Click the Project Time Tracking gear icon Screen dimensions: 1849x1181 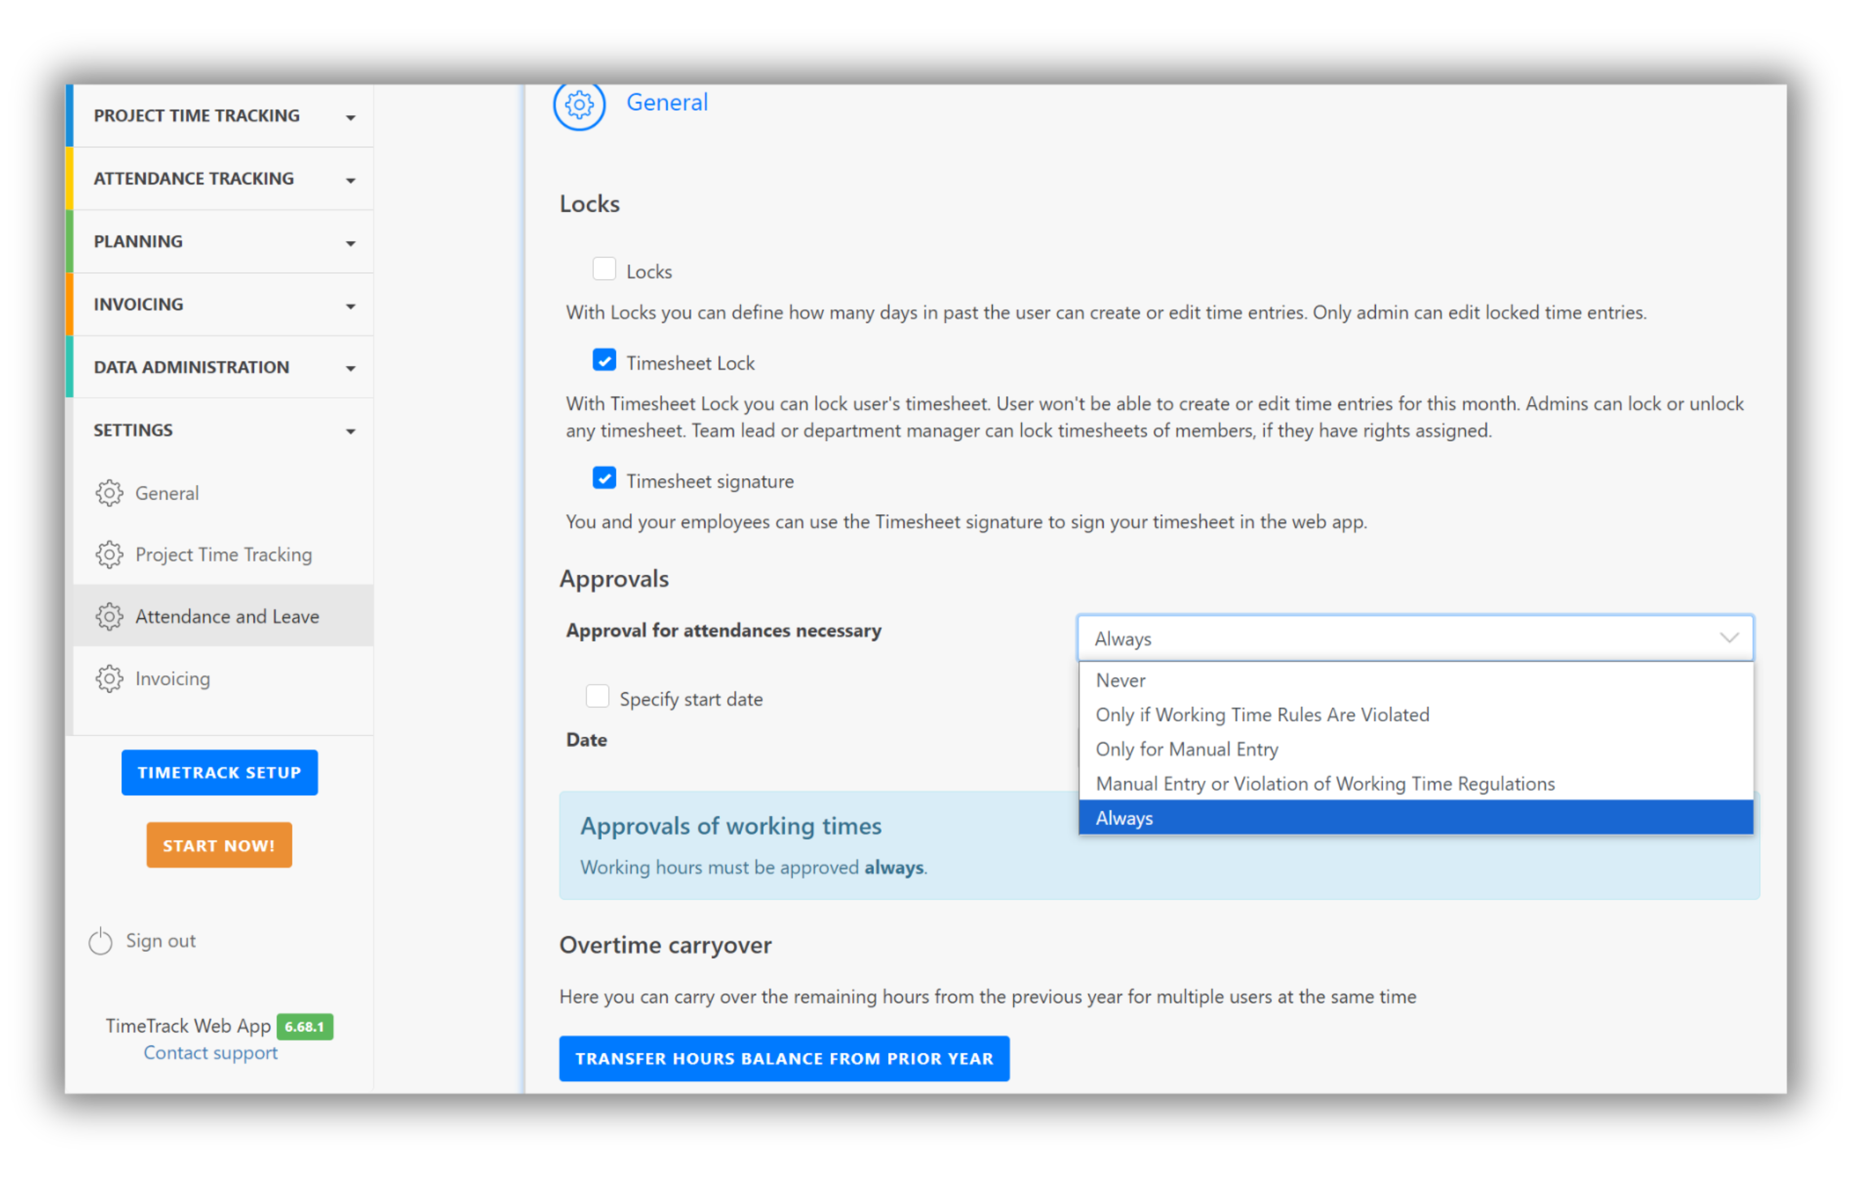110,554
